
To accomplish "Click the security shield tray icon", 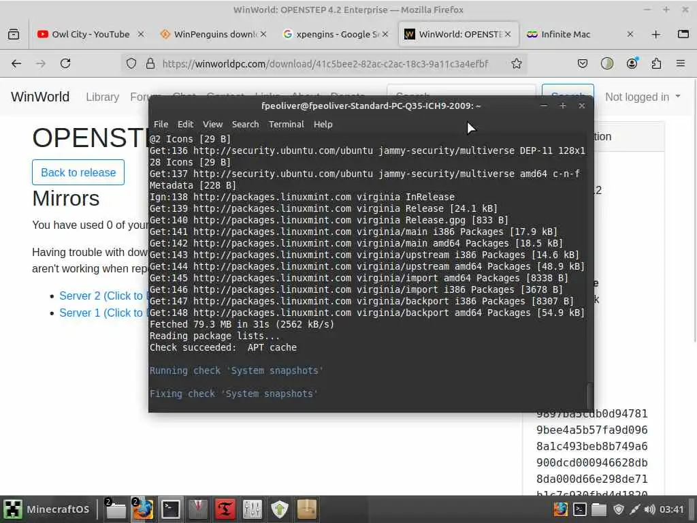I will tap(618, 509).
